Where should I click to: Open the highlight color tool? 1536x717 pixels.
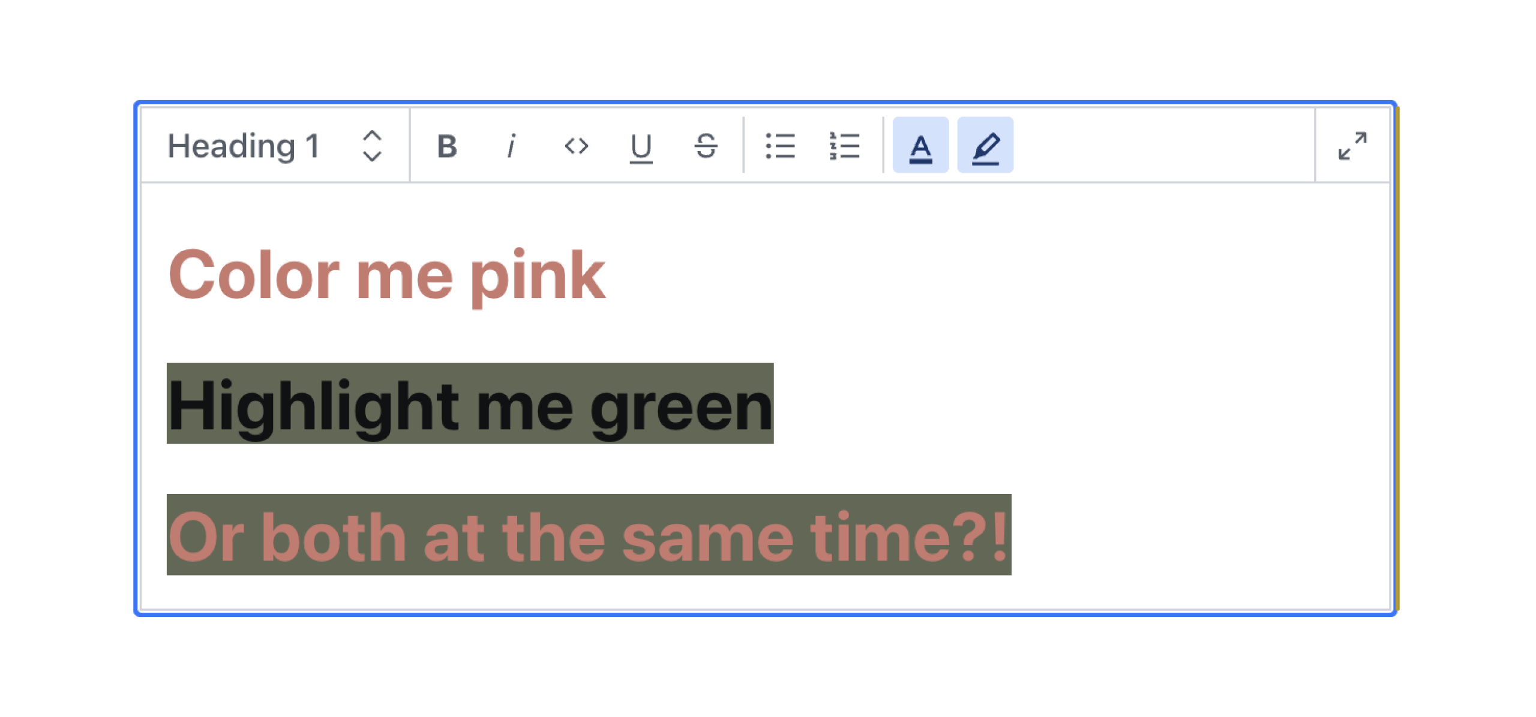point(985,146)
